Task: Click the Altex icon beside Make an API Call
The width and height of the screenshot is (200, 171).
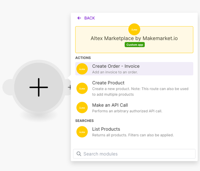Action: 82,108
